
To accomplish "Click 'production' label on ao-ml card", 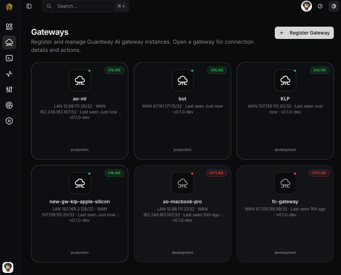I will [80, 150].
